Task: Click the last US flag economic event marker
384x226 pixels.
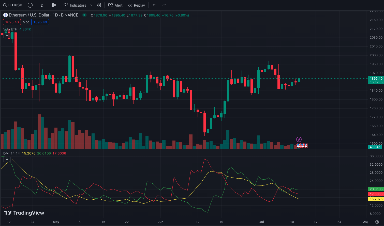Action: tap(306, 146)
